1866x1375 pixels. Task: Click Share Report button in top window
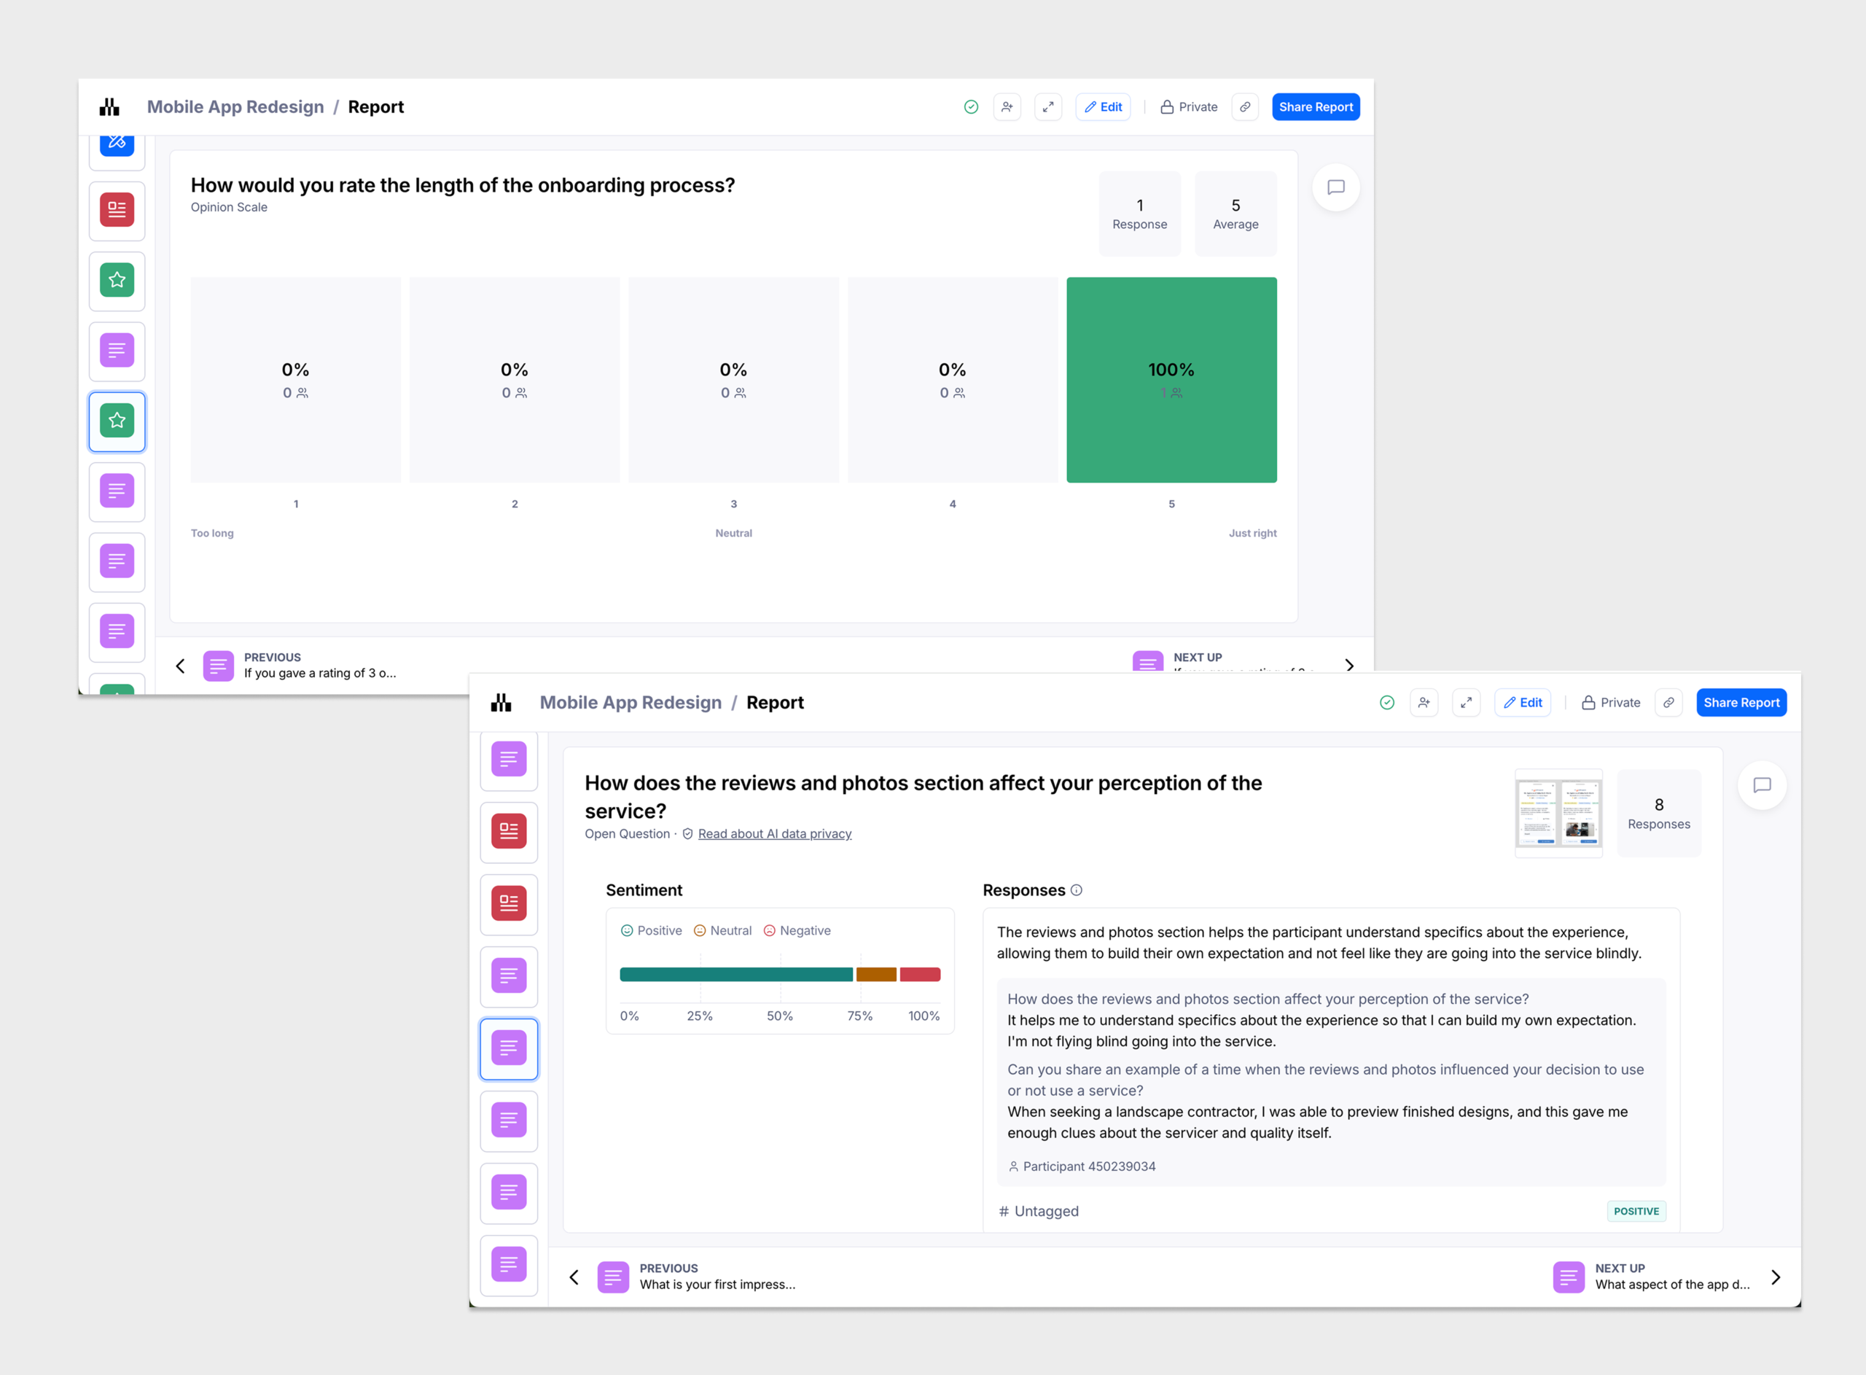tap(1315, 106)
